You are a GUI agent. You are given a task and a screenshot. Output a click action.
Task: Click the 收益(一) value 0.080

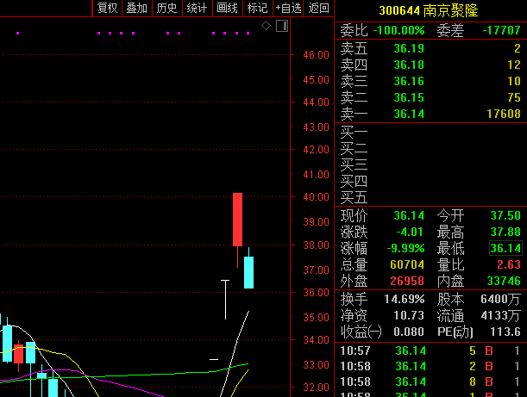tap(409, 332)
